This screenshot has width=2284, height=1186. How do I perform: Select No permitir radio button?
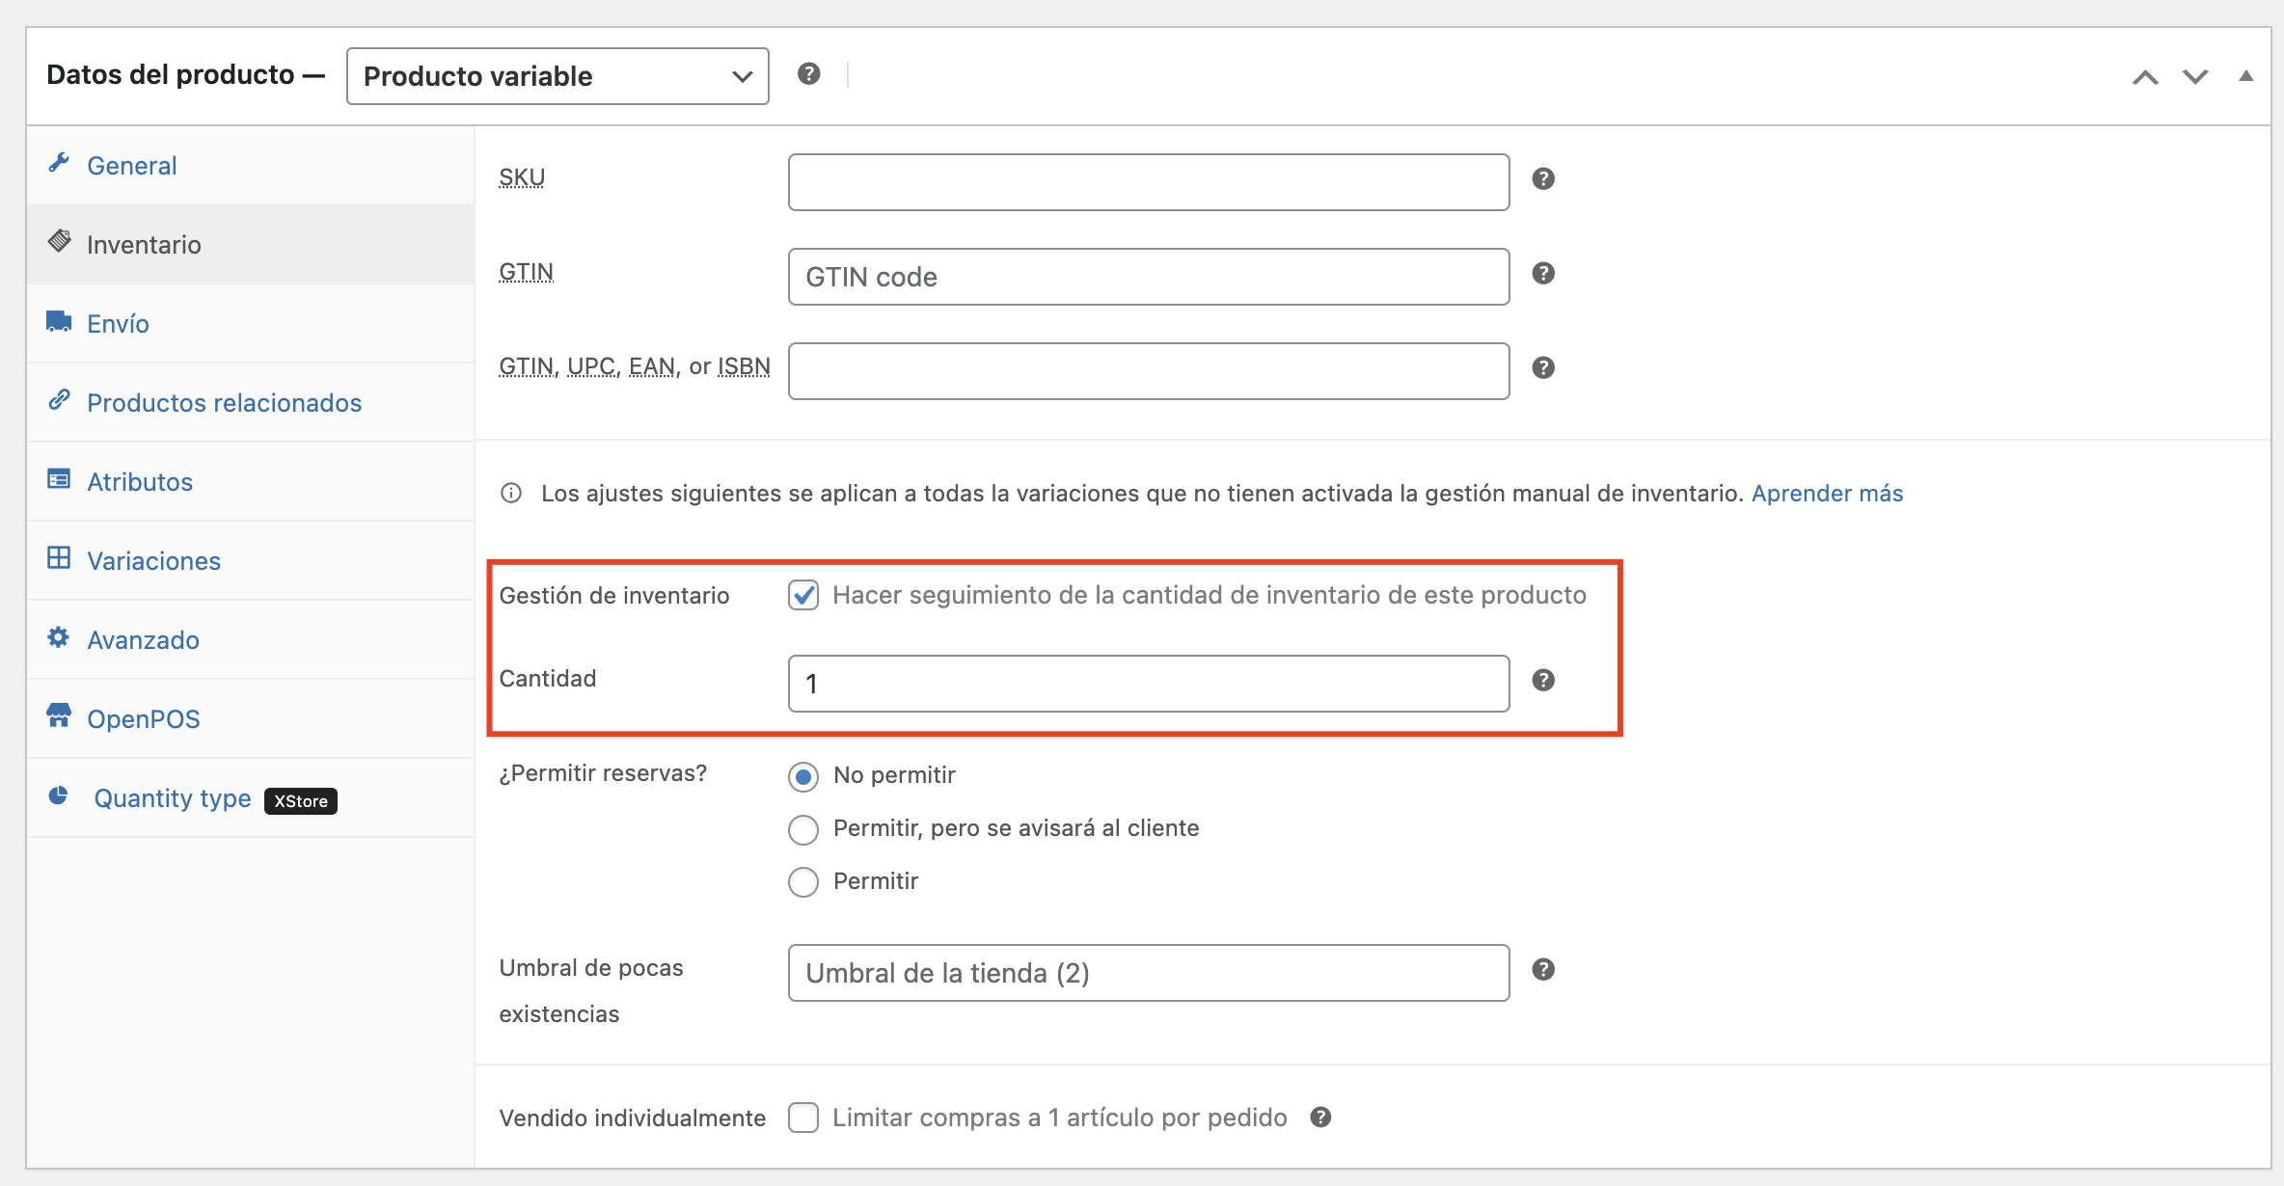pyautogui.click(x=802, y=775)
